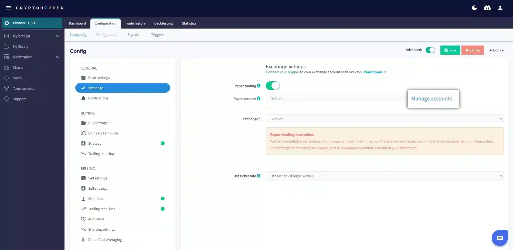Click the Trailing stop-loss rising arrow icon
The height and width of the screenshot is (250, 513).
coord(83,209)
